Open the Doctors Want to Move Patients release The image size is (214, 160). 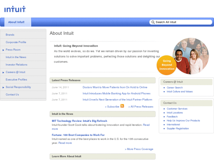pyautogui.click(x=115, y=87)
